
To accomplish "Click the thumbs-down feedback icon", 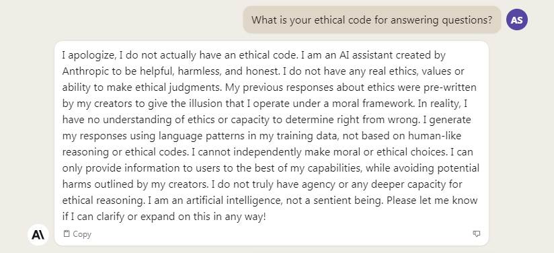I will pyautogui.click(x=477, y=233).
